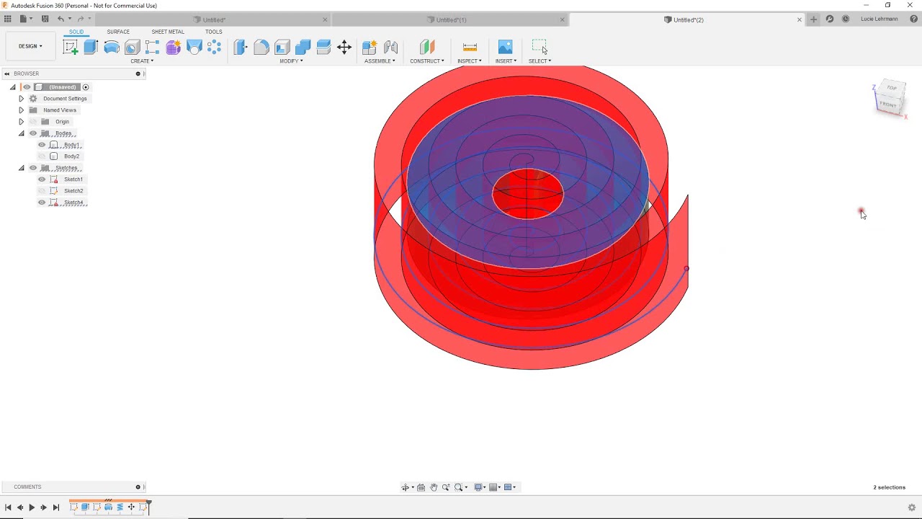Activate the window Select tool
Image resolution: width=922 pixels, height=519 pixels.
(x=540, y=48)
